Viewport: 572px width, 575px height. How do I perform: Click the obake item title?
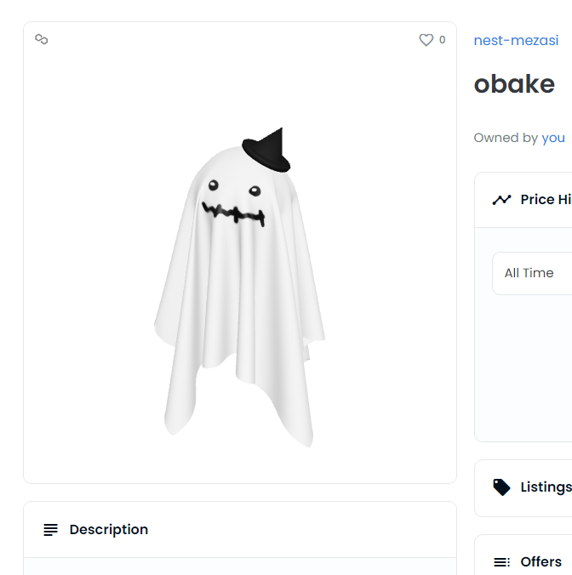click(514, 84)
